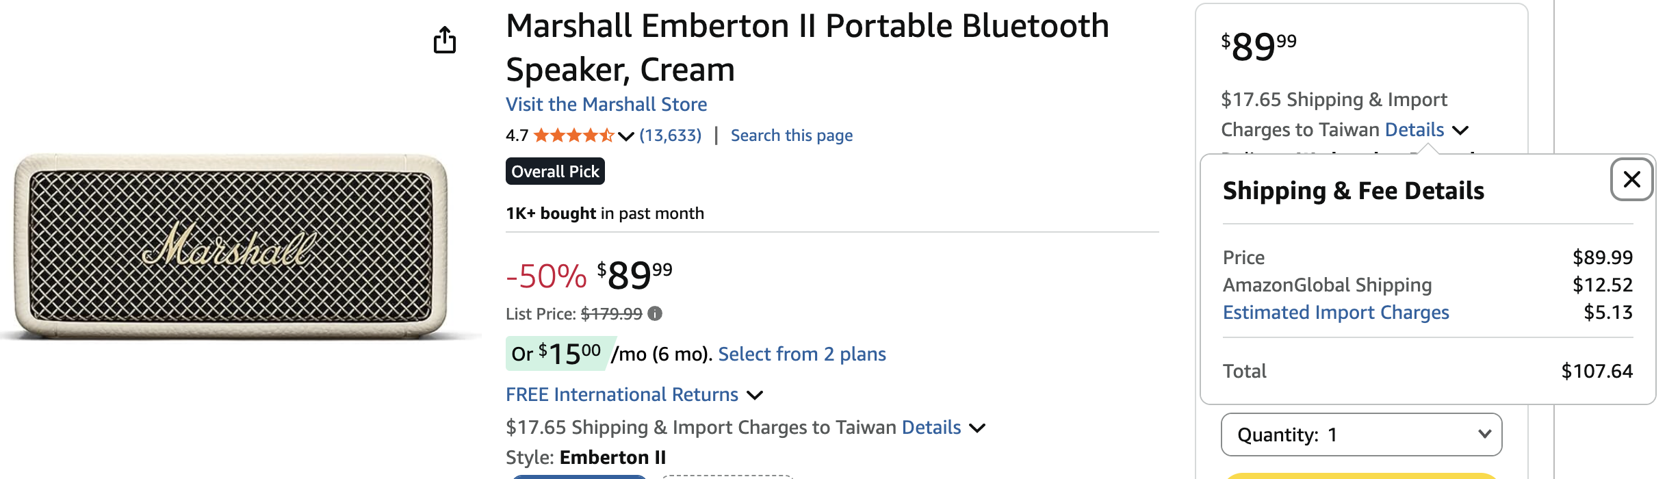Expand the rating breakdown chevron
Screen dimensions: 1667x479
click(x=625, y=136)
